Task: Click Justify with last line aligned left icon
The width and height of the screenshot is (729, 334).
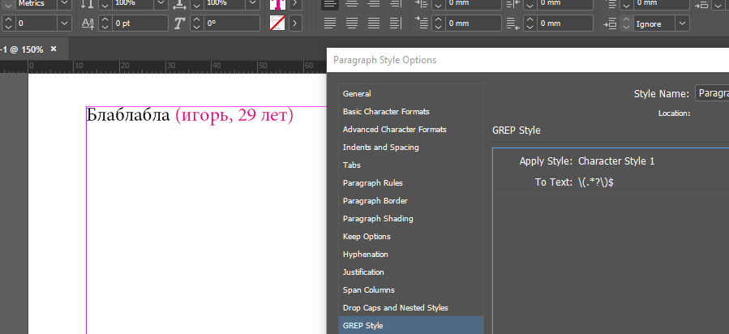Action: pyautogui.click(x=330, y=23)
